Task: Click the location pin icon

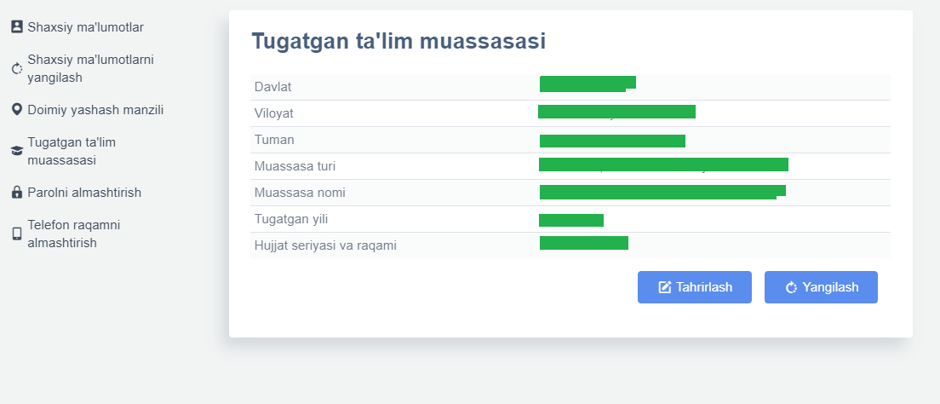Action: click(x=17, y=110)
